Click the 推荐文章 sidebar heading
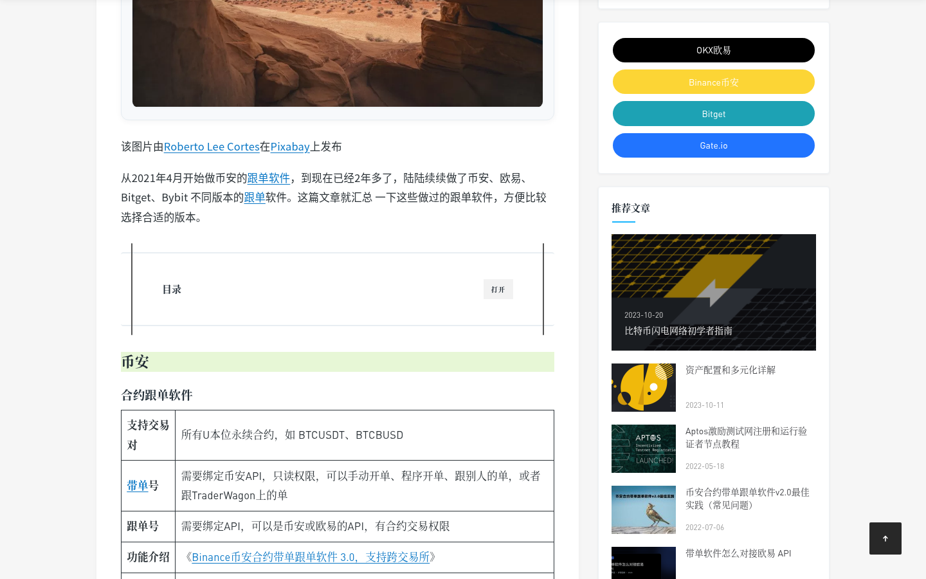This screenshot has width=926, height=579. 631,208
